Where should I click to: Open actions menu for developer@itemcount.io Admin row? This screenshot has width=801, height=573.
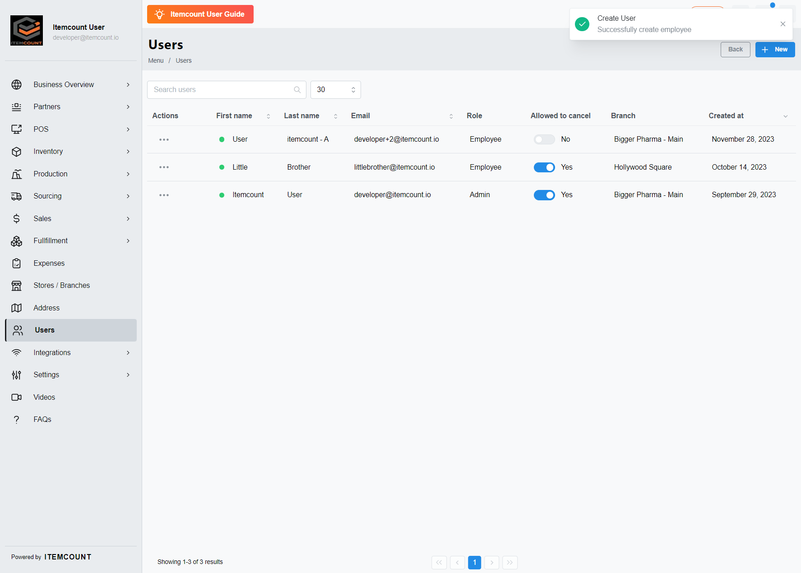164,195
